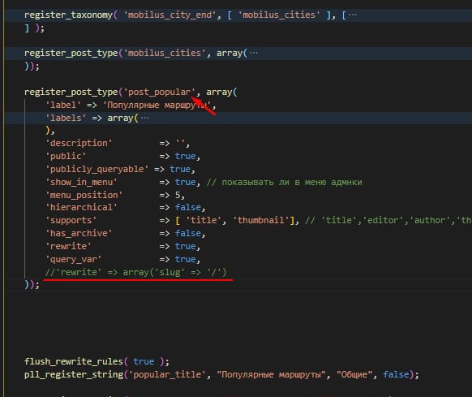
Task: Click the 'popular_title' string
Action: click(167, 374)
